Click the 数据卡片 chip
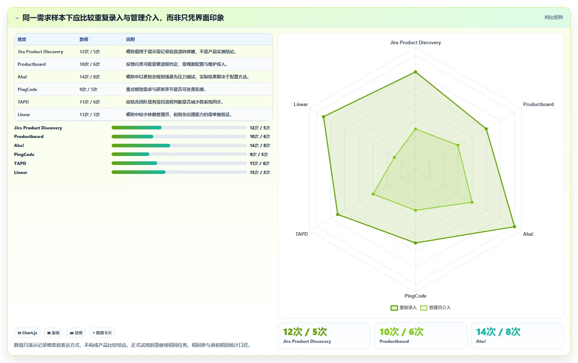The image size is (578, 363). pos(102,333)
